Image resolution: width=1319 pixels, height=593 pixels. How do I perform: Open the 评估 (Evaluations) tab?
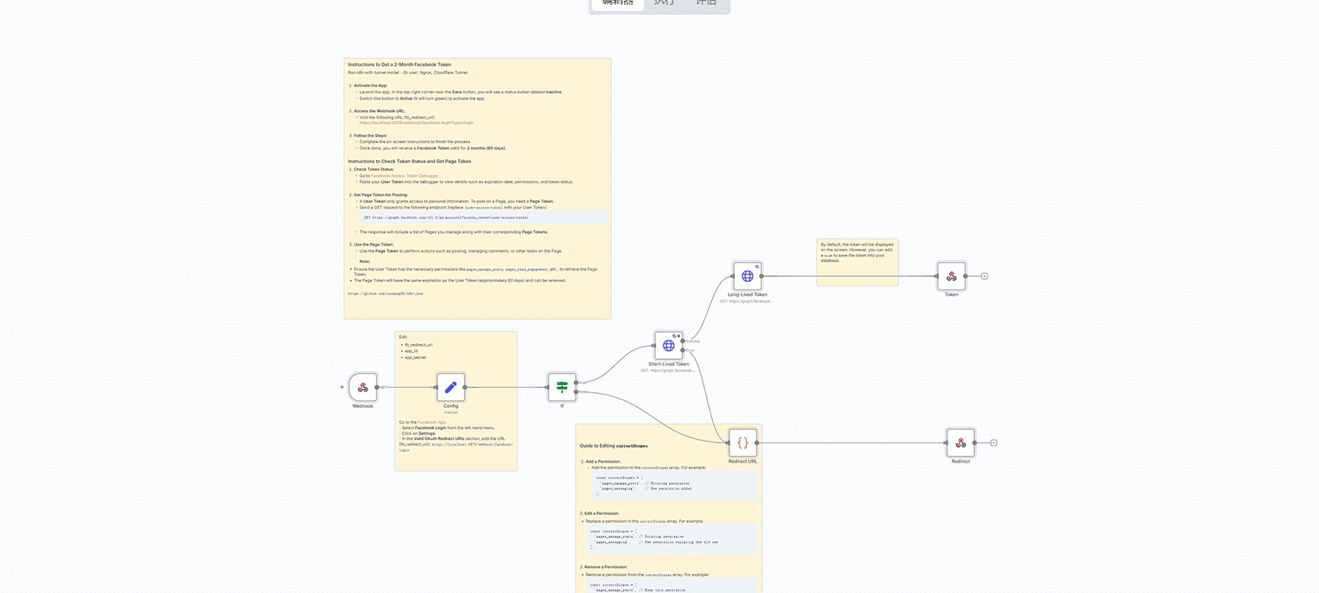(x=707, y=3)
